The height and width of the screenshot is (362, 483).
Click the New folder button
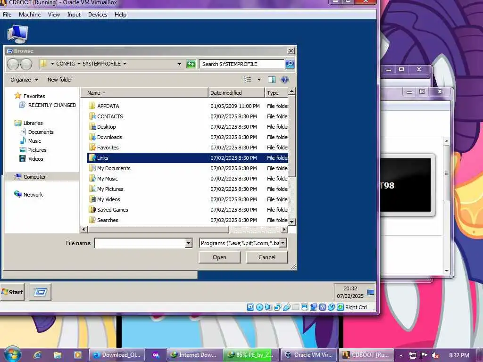point(60,80)
